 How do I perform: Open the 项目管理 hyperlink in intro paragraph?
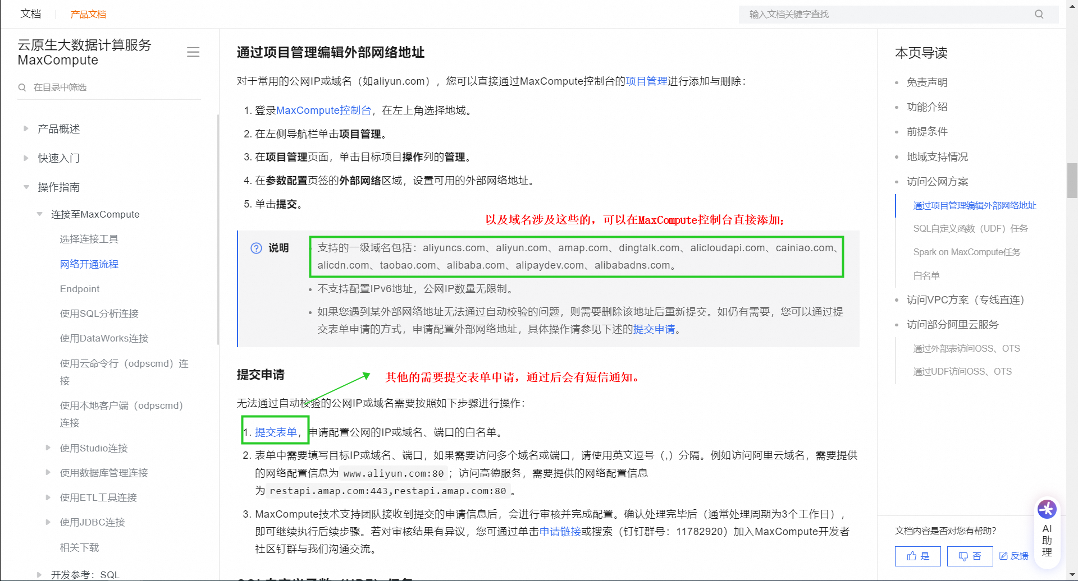point(646,81)
